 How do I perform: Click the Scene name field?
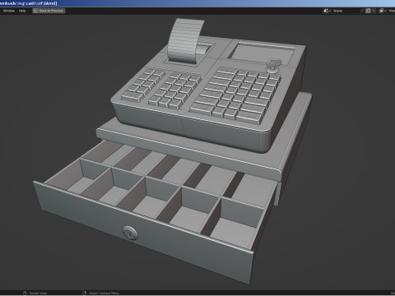tap(346, 11)
